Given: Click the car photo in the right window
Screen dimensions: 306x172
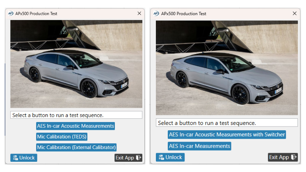Looking at the screenshot, I should (x=226, y=68).
